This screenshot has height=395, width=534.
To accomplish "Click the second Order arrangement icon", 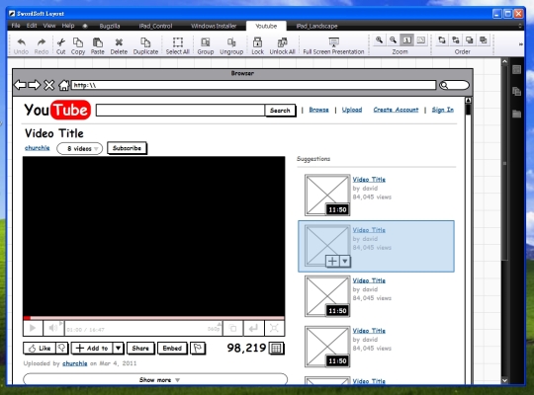I will [456, 40].
